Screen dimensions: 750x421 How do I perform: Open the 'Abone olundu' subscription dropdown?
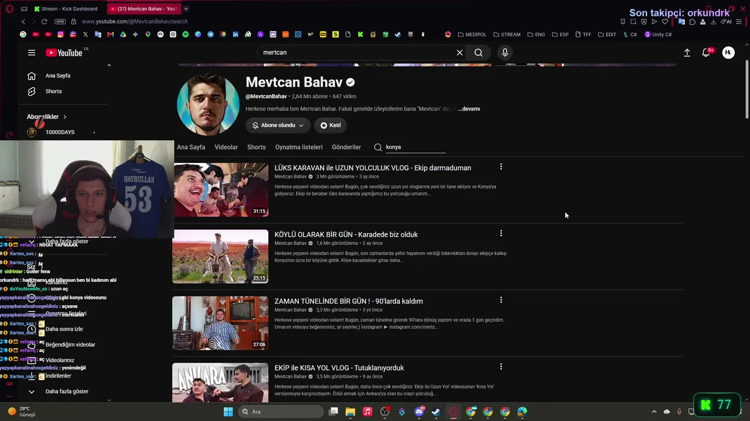click(278, 125)
